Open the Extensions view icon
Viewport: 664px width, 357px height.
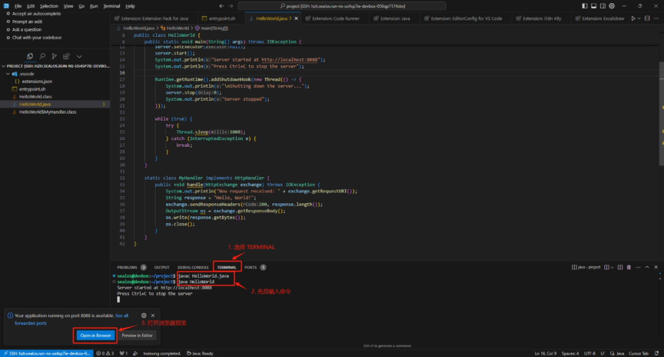[67, 56]
